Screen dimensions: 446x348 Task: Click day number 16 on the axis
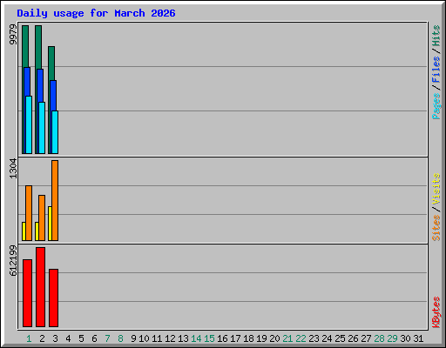click(222, 338)
